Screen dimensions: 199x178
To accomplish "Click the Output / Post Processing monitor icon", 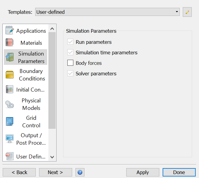I will (x=10, y=139).
